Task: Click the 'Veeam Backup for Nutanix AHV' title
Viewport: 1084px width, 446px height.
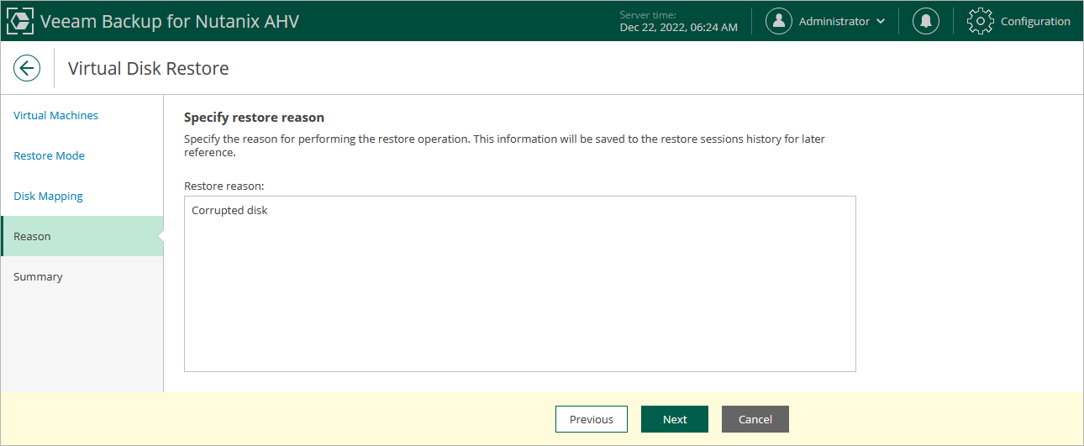Action: click(170, 21)
